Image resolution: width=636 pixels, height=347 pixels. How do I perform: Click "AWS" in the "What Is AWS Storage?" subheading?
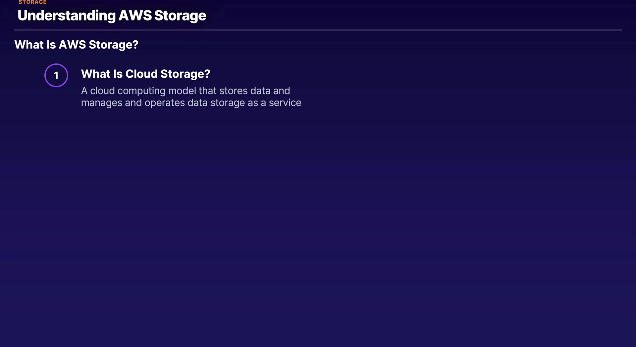(x=72, y=45)
